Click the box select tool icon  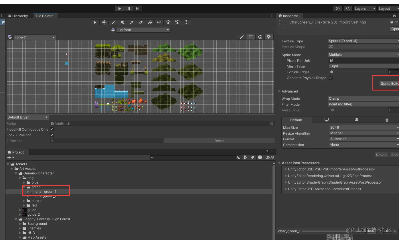[x=123, y=22]
